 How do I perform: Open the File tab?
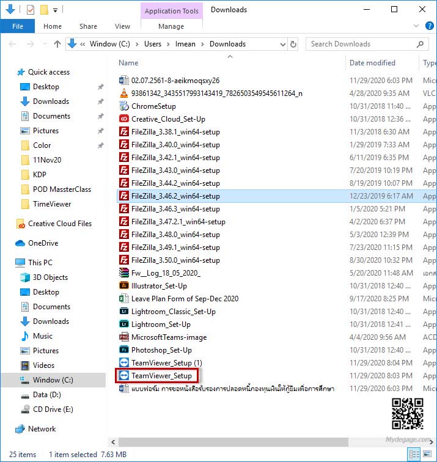pyautogui.click(x=18, y=26)
